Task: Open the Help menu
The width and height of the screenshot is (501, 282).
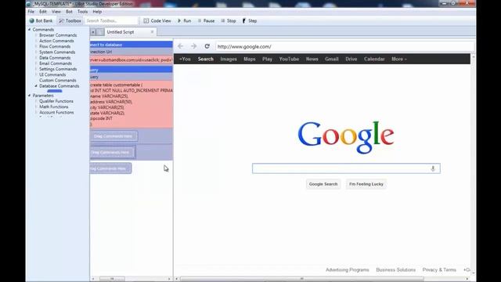Action: click(97, 12)
